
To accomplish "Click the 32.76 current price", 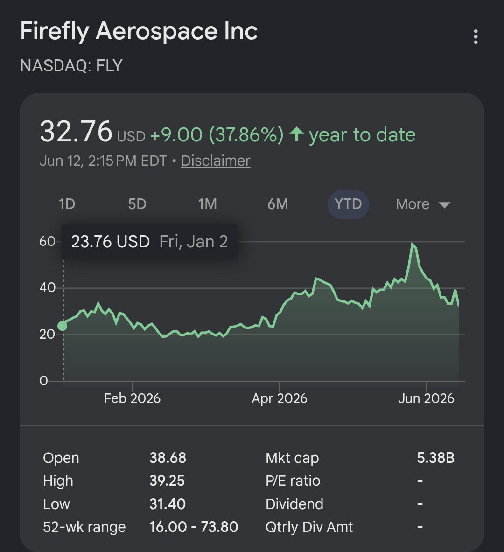I will click(x=76, y=132).
